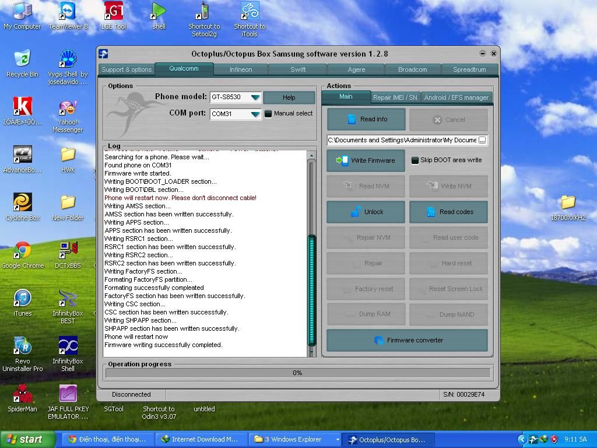Open the Broadcom tab
Screen dimensions: 597x448
click(x=413, y=69)
